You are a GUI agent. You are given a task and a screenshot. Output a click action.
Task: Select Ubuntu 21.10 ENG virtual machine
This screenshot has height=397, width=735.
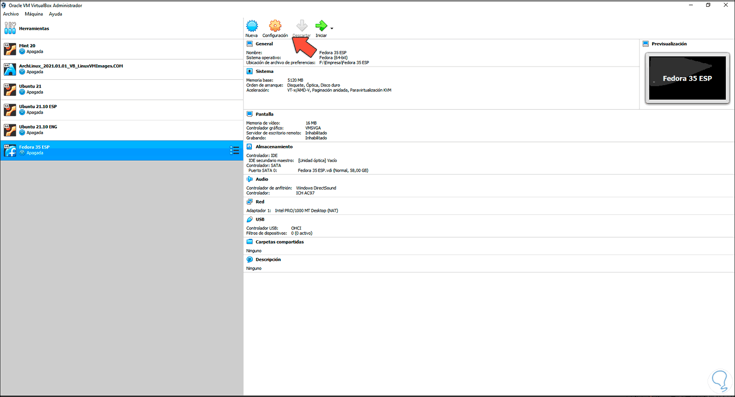pyautogui.click(x=122, y=130)
